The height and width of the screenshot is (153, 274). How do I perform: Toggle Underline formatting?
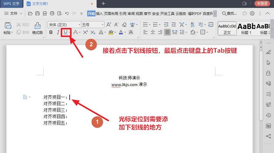click(x=65, y=32)
